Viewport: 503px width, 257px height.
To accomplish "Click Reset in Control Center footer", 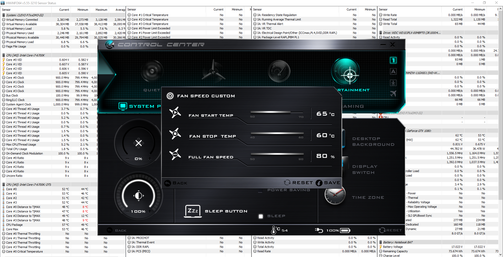I will coord(390,230).
